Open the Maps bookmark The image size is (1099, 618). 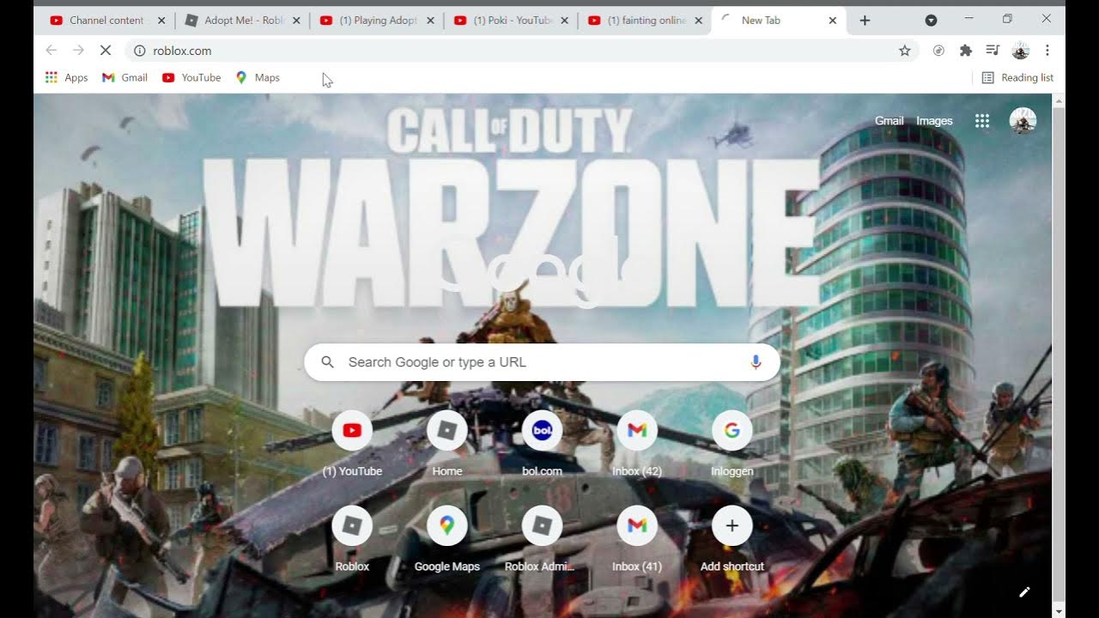pyautogui.click(x=258, y=77)
